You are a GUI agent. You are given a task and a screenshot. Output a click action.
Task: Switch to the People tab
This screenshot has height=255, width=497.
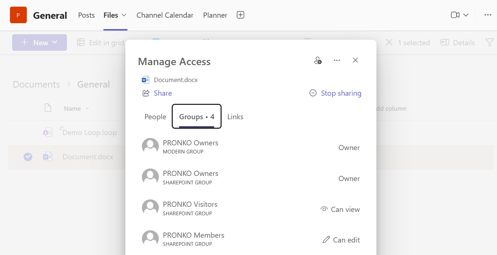coord(155,117)
